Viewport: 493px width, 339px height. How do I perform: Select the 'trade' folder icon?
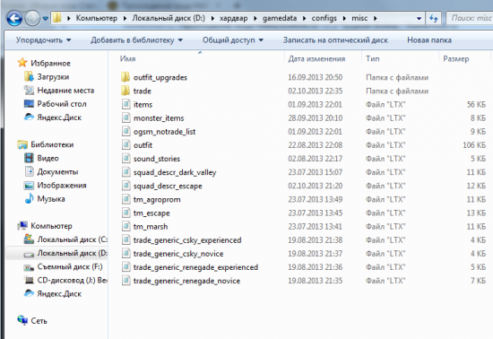pos(125,91)
